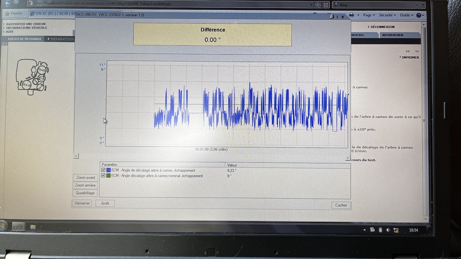The width and height of the screenshot is (461, 259).
Task: Open the address bar history dropdown
Action: tap(311, 5)
